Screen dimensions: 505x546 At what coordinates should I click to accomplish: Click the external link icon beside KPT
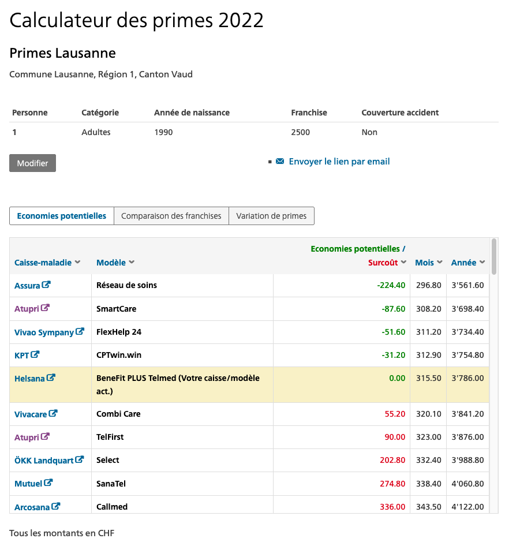(x=35, y=354)
